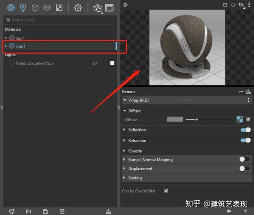
Task: Expand the leaf1 material arrow
Action: pos(6,38)
